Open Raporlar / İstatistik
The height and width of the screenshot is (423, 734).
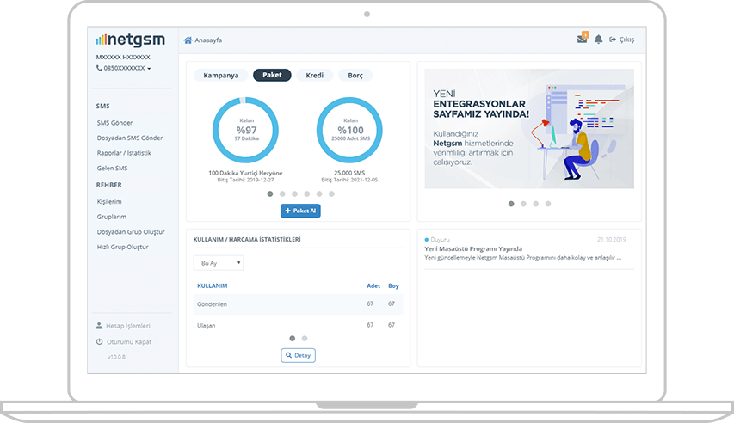coord(124,153)
